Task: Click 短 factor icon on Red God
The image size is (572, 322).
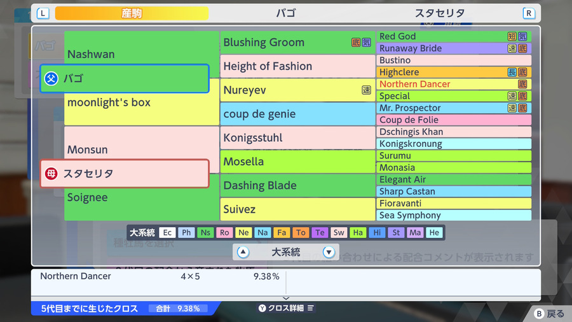Action: [512, 36]
